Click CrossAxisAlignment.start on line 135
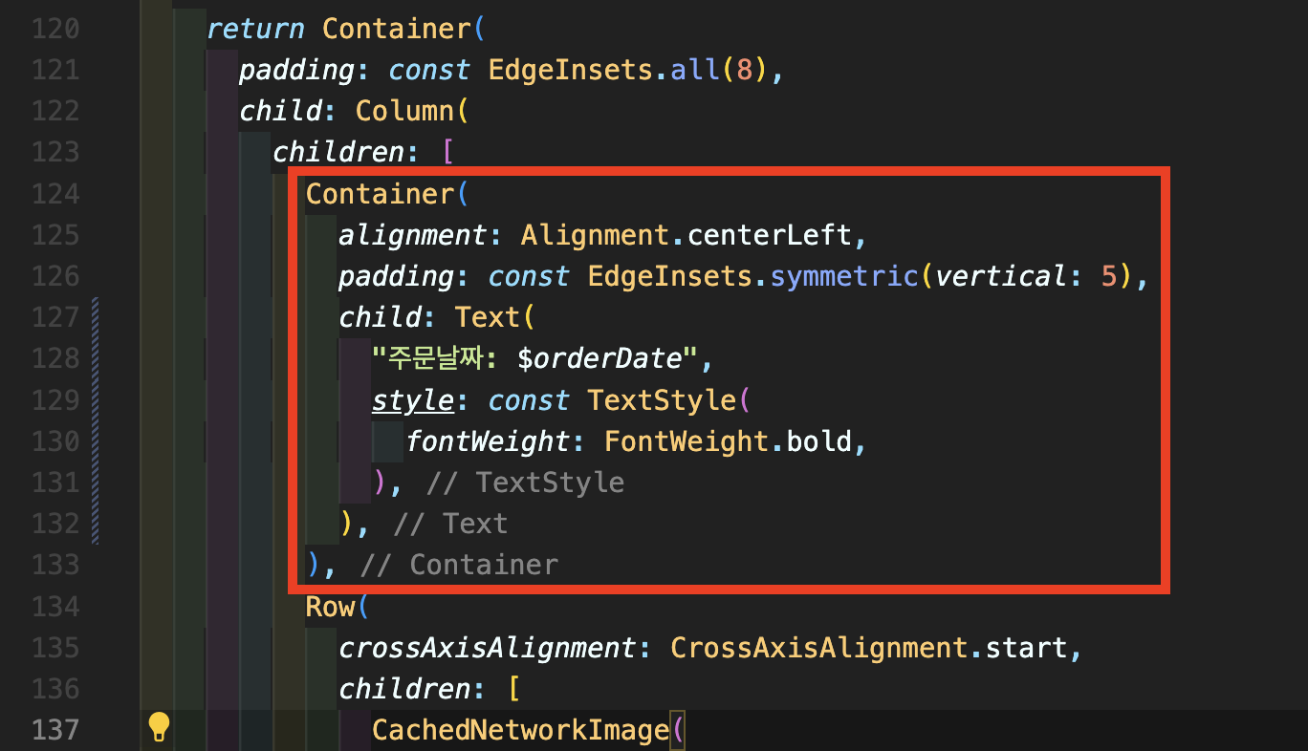 (868, 648)
